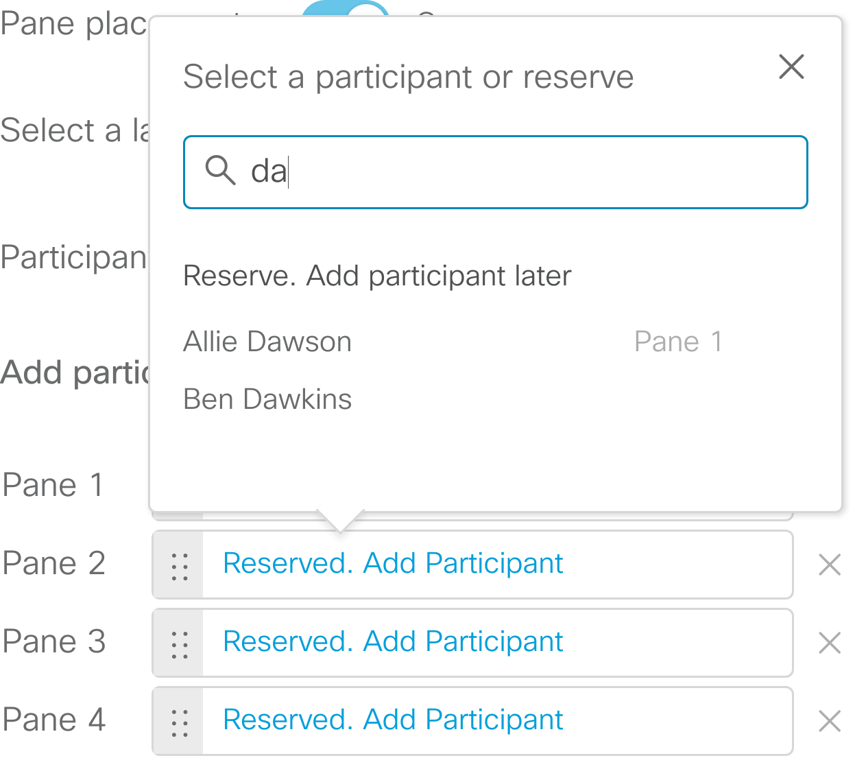The height and width of the screenshot is (769, 855).
Task: Click the Pane 2 label
Action: coord(53,563)
